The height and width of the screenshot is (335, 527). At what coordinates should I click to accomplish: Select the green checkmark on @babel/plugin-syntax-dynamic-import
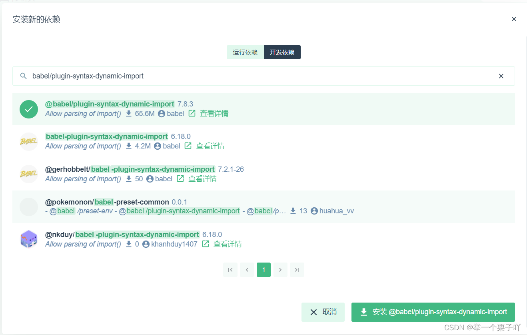(x=29, y=109)
